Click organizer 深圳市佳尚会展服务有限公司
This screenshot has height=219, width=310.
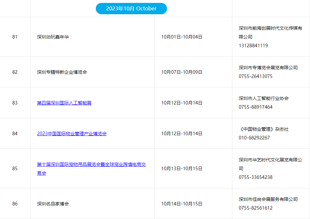tap(268, 199)
